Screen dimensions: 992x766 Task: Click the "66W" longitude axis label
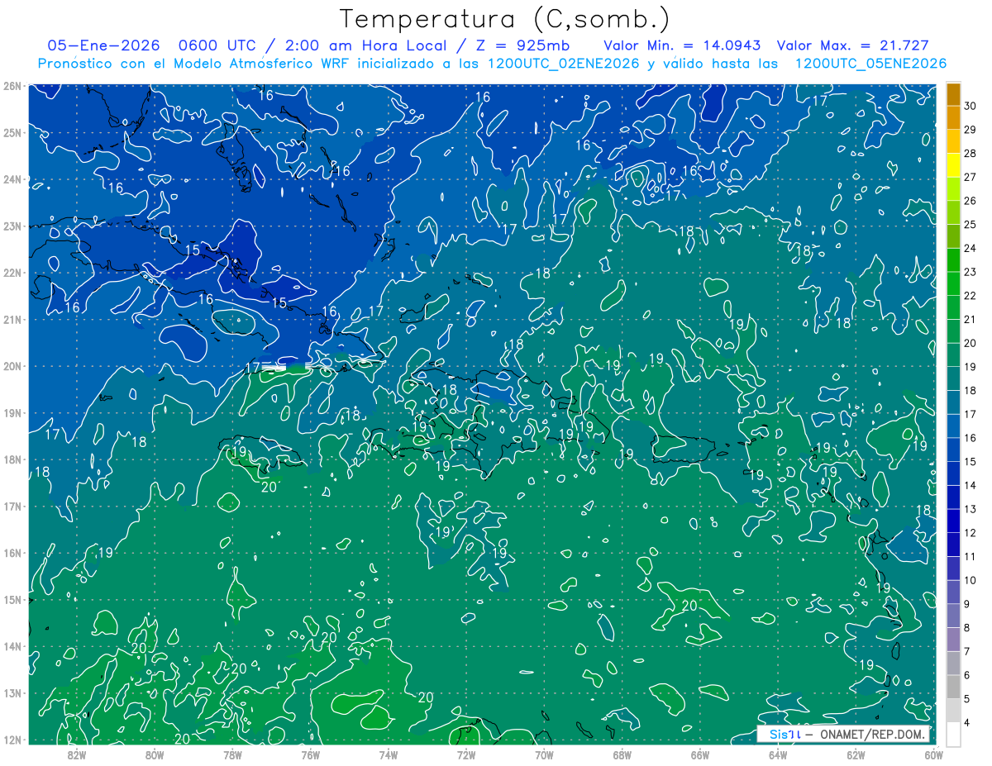699,754
